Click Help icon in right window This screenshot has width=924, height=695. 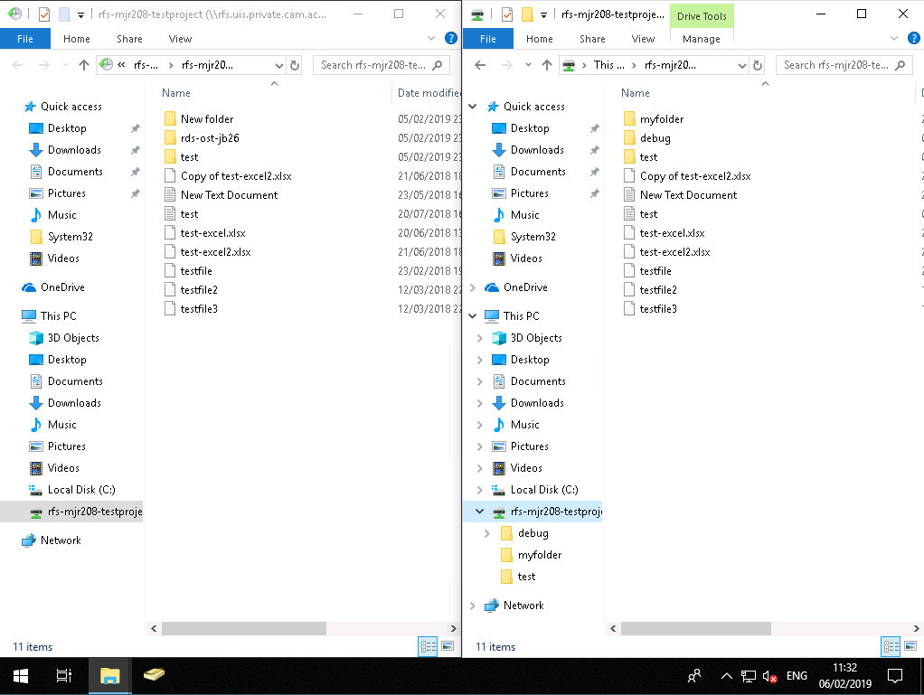coord(913,38)
